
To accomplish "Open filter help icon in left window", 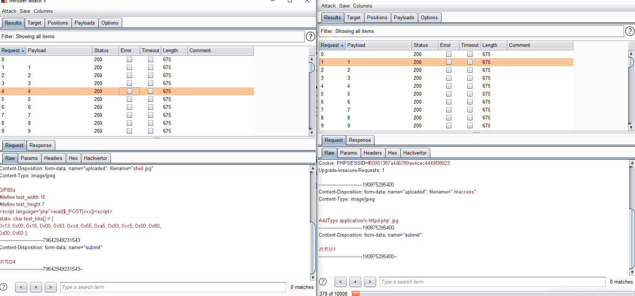I will [x=310, y=36].
